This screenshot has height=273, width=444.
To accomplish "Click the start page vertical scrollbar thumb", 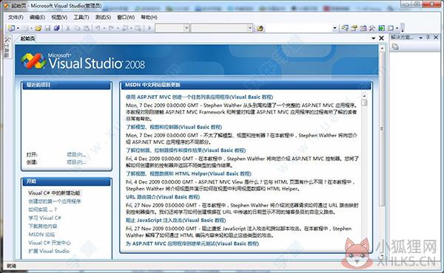I will coord(382,128).
